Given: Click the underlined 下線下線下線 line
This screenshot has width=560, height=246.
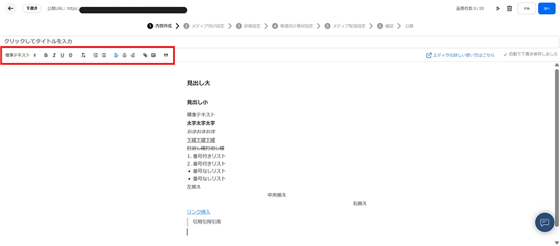Looking at the screenshot, I should pos(201,140).
